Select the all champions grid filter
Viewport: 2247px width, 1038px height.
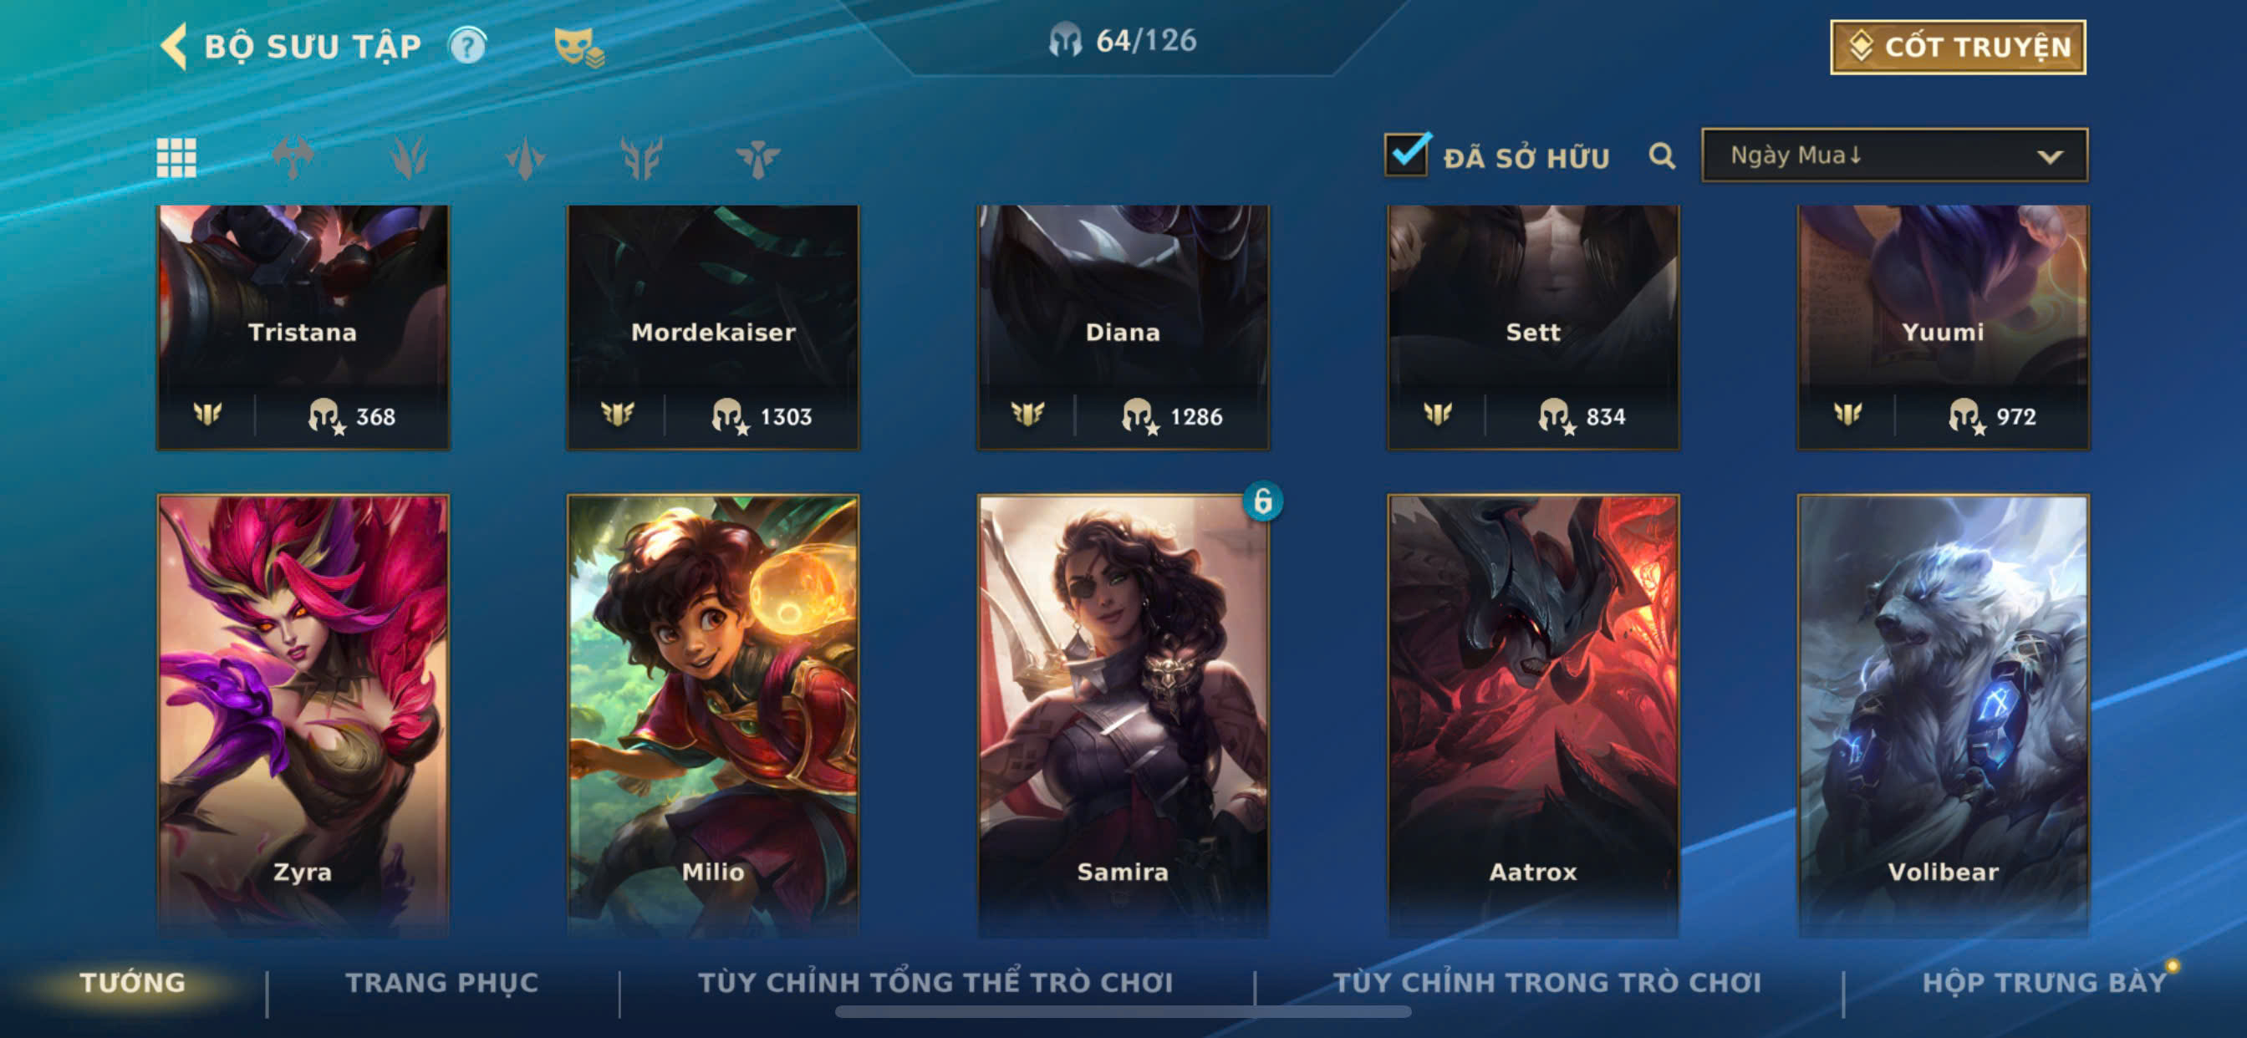click(x=176, y=158)
